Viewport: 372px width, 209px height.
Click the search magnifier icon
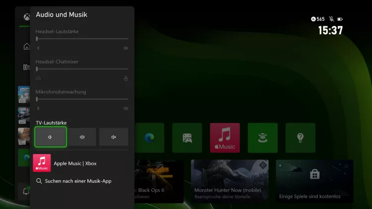click(x=39, y=181)
